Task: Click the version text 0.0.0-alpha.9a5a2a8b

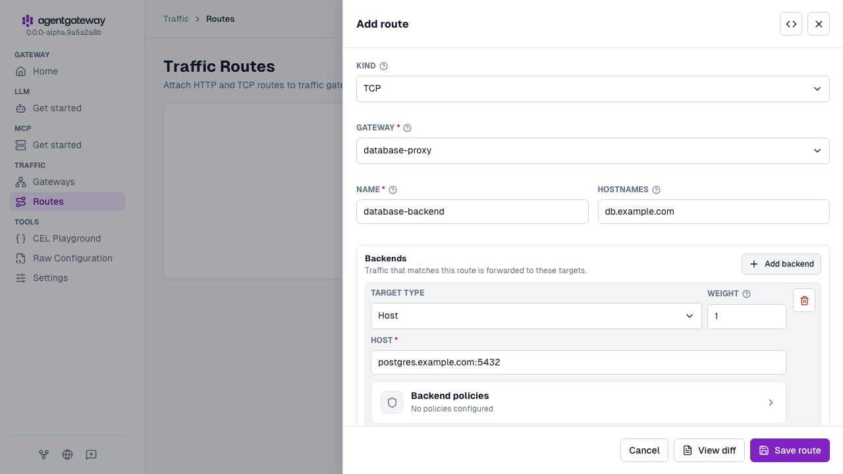Action: pos(63,32)
